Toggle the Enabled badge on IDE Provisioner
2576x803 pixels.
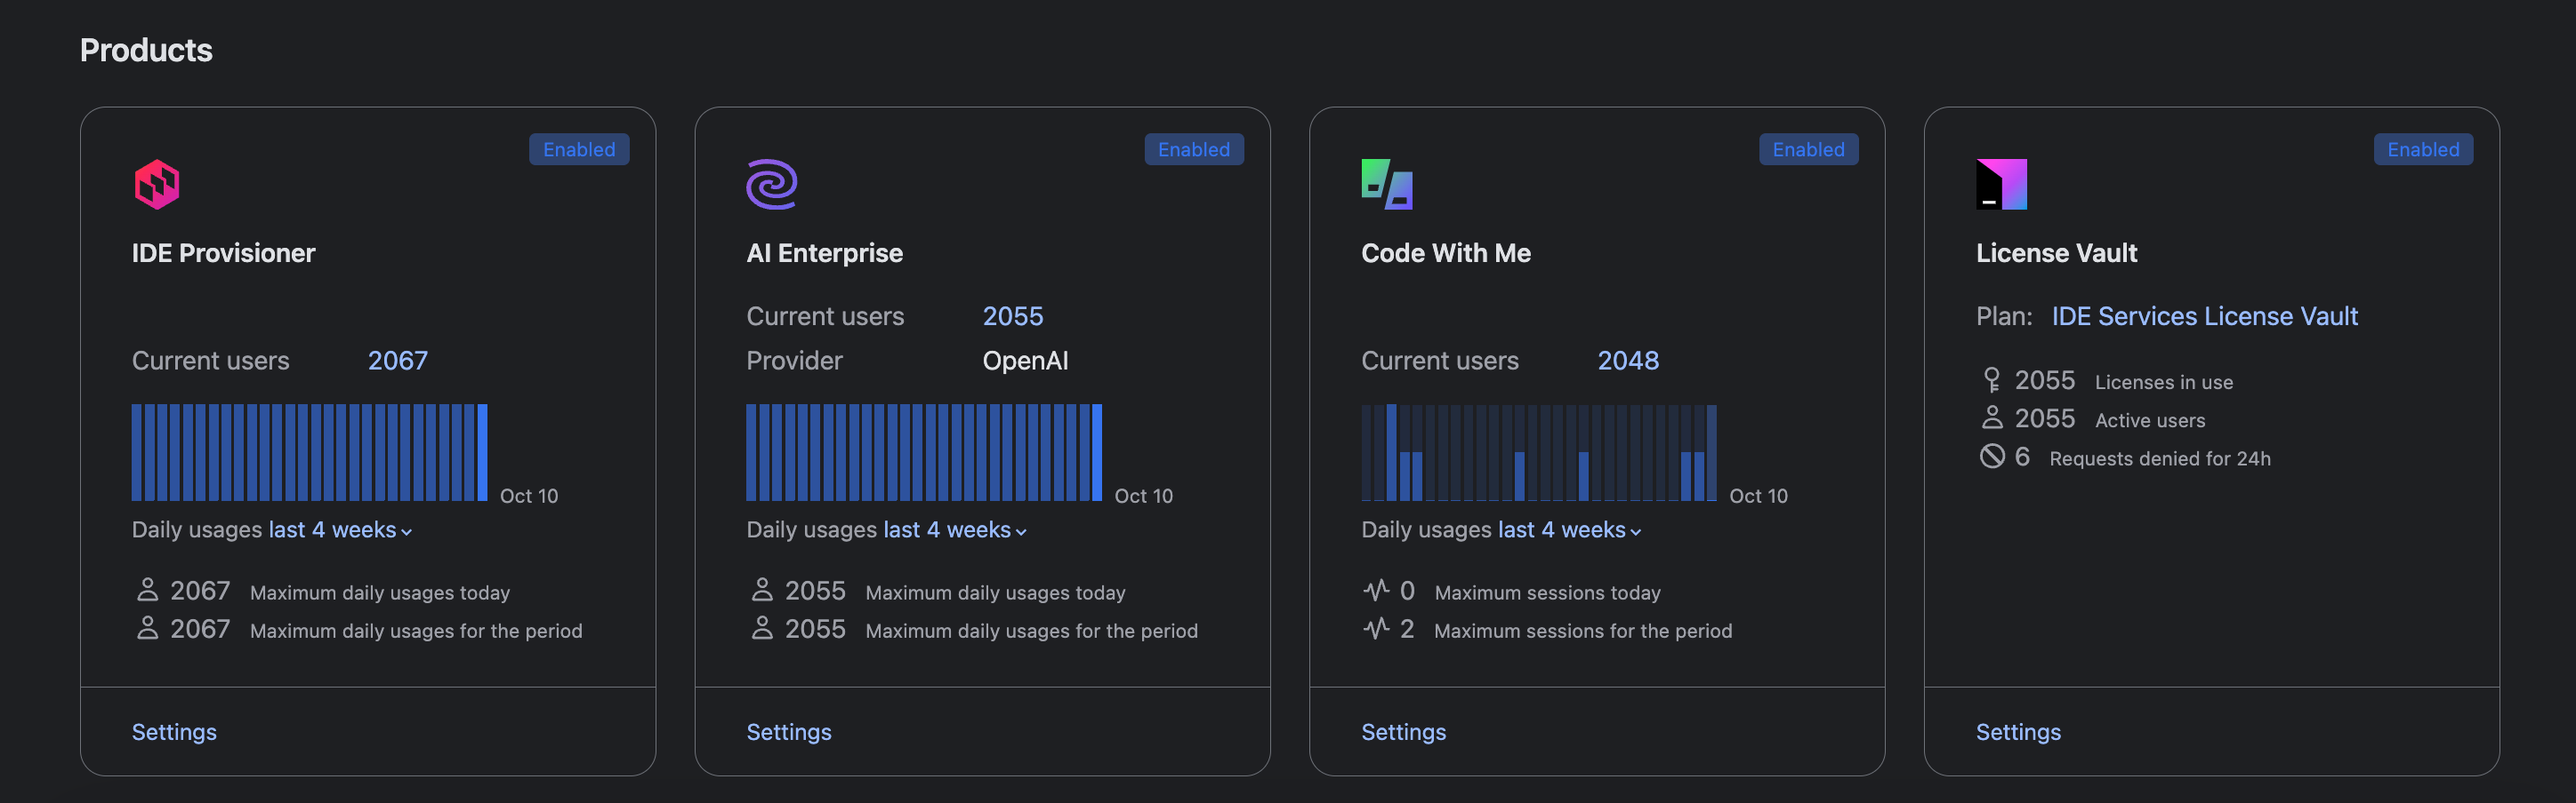579,149
